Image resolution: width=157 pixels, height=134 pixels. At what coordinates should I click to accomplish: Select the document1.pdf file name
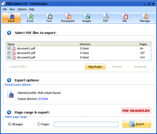(26, 49)
